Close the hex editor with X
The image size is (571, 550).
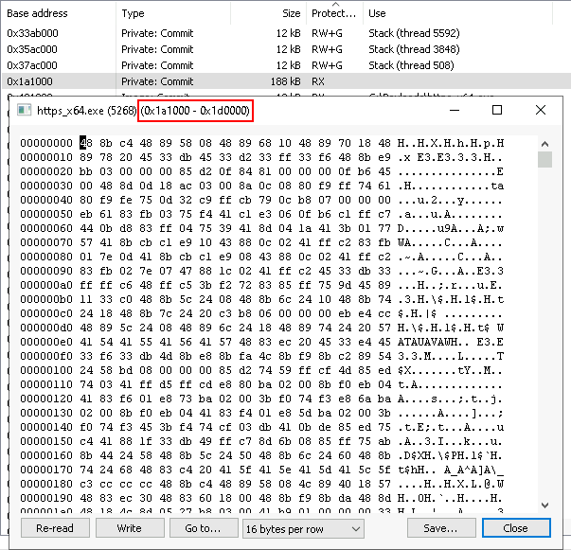[541, 111]
